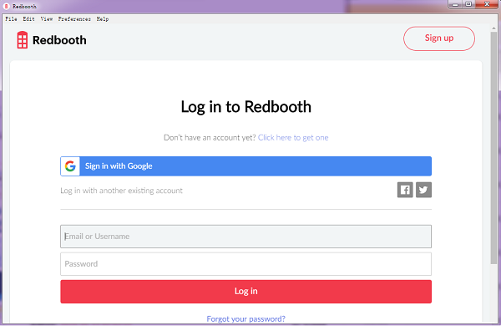Image resolution: width=501 pixels, height=326 pixels.
Task: Click the scrollbar up arrow
Action: tap(493, 28)
